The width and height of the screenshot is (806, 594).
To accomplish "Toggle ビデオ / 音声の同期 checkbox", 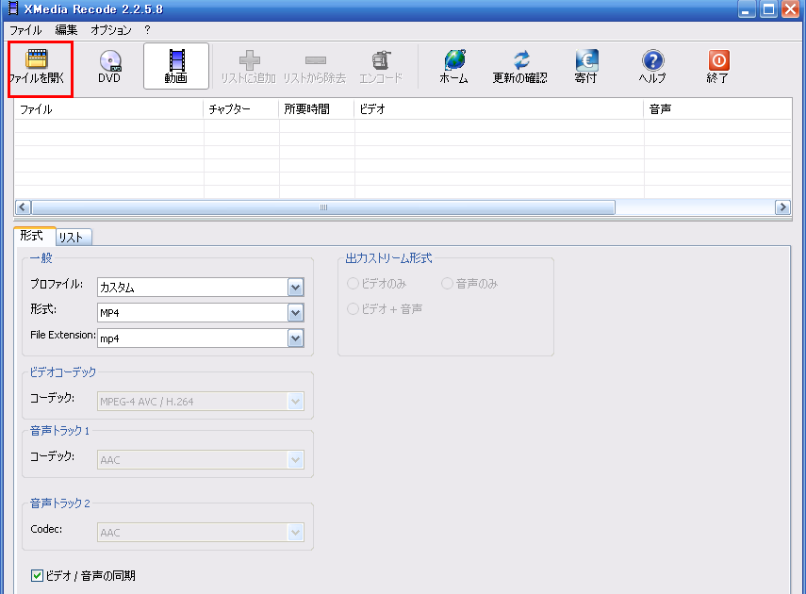I will [37, 575].
